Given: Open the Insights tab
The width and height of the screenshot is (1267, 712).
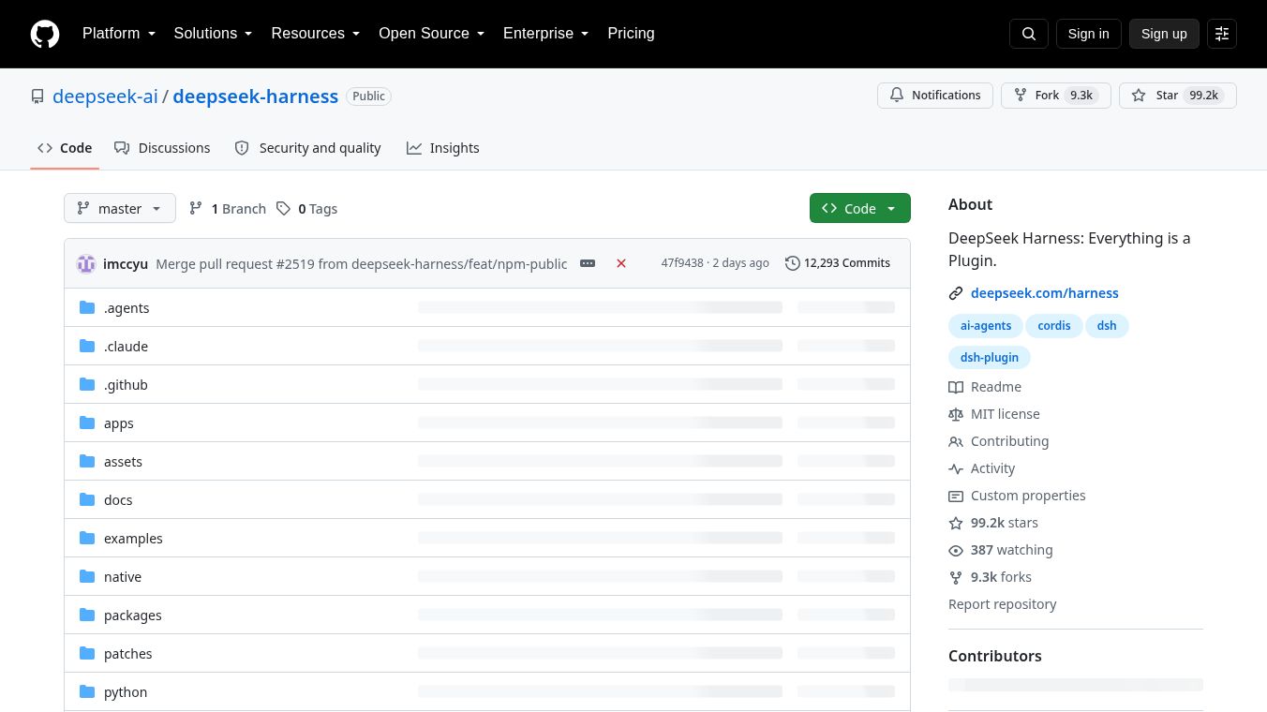Looking at the screenshot, I should 443,148.
